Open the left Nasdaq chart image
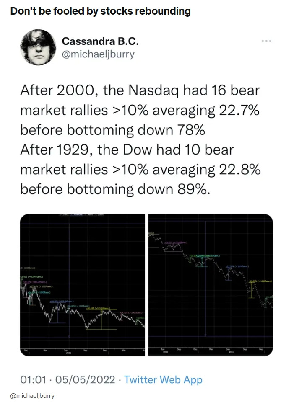 (x=83, y=285)
